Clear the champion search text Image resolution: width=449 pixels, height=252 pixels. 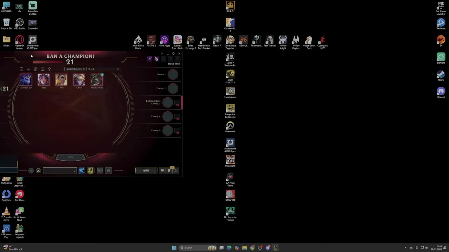coord(118,69)
